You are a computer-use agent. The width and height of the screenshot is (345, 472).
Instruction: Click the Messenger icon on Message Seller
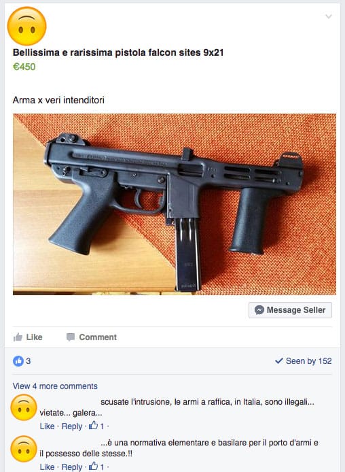259,310
